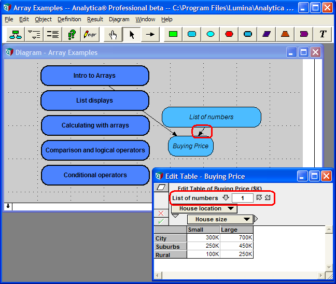Edit the City Small cell 300K
The width and height of the screenshot is (336, 284).
pyautogui.click(x=204, y=237)
